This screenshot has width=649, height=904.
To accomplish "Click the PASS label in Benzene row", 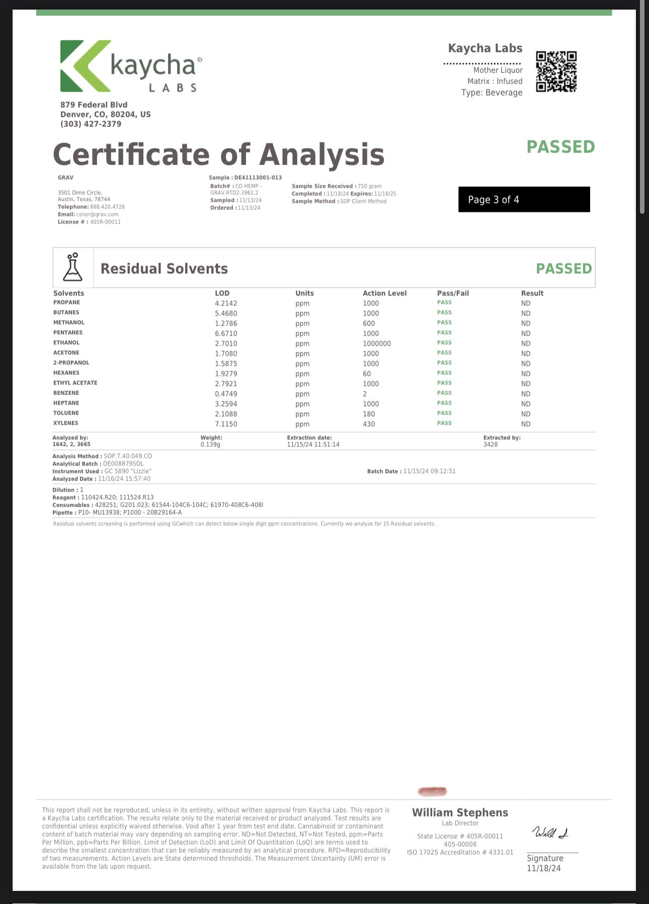I will (x=444, y=393).
